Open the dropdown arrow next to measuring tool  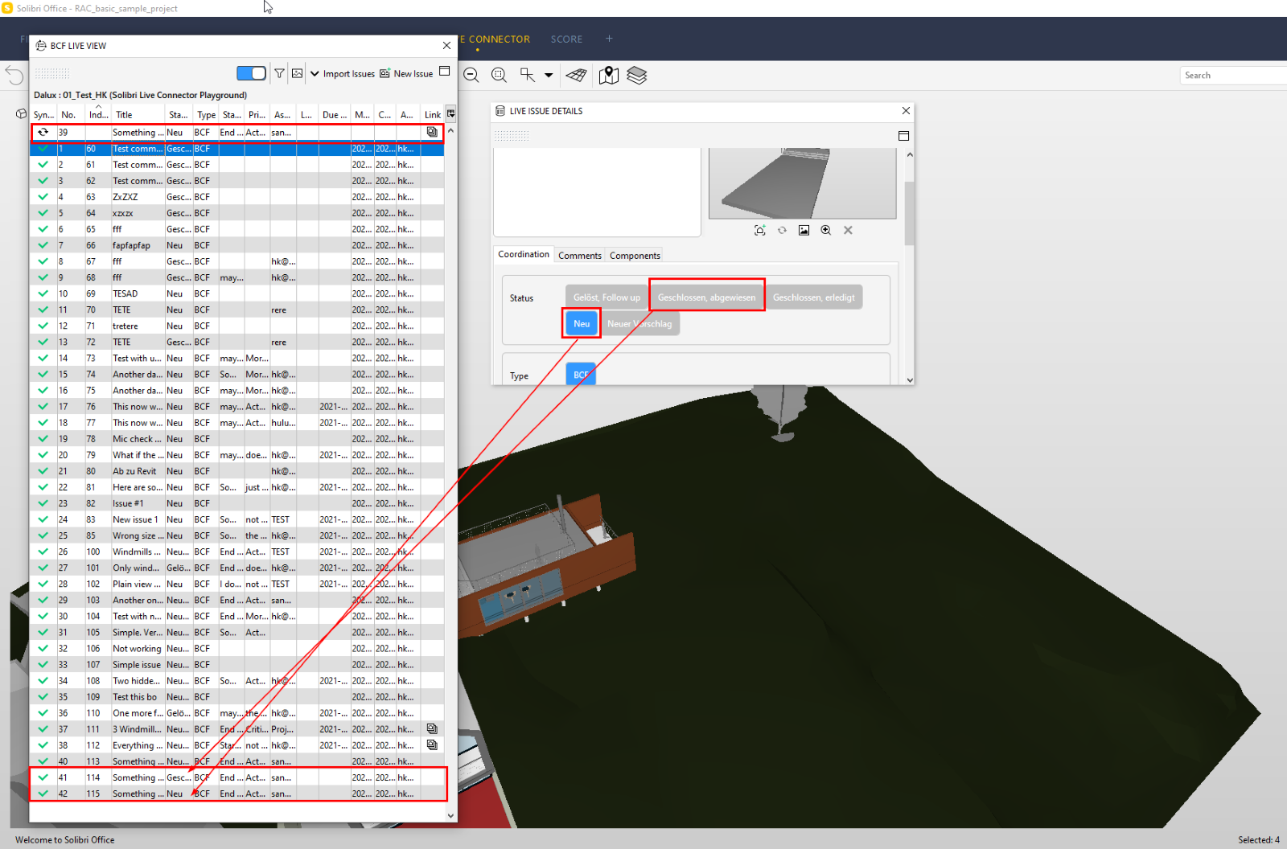[549, 75]
